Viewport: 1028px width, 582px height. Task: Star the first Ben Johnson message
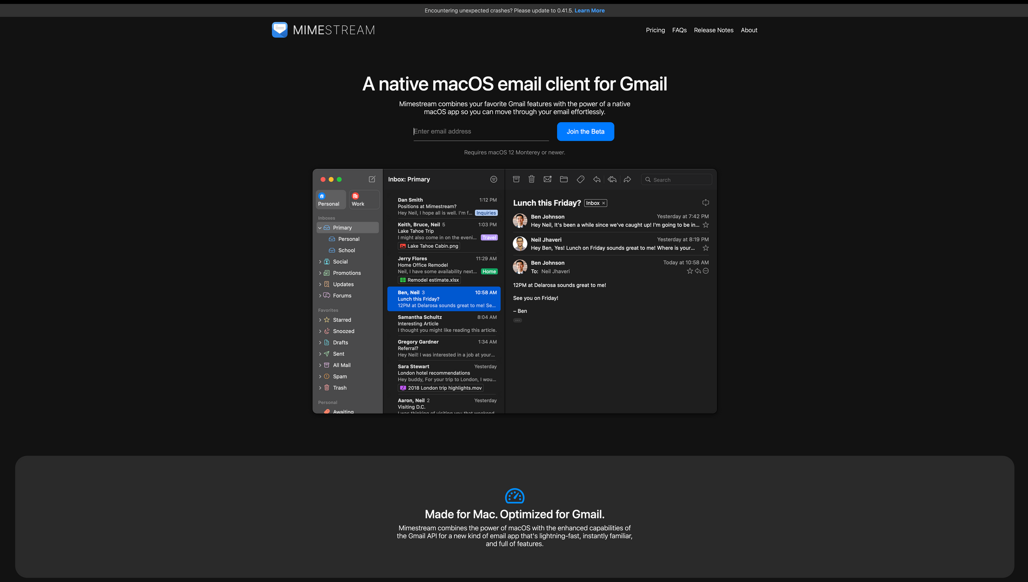click(706, 225)
